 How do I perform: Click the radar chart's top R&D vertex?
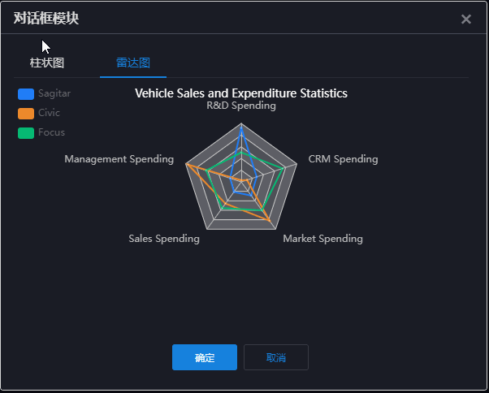241,123
